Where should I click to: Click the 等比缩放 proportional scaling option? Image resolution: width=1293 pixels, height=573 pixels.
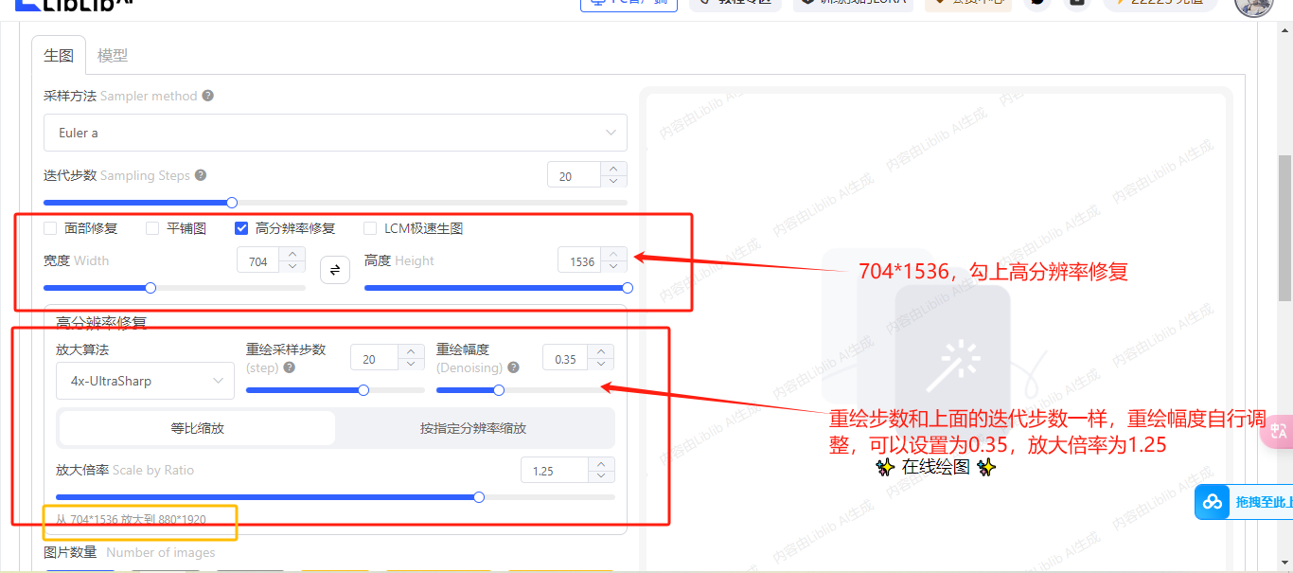[197, 428]
